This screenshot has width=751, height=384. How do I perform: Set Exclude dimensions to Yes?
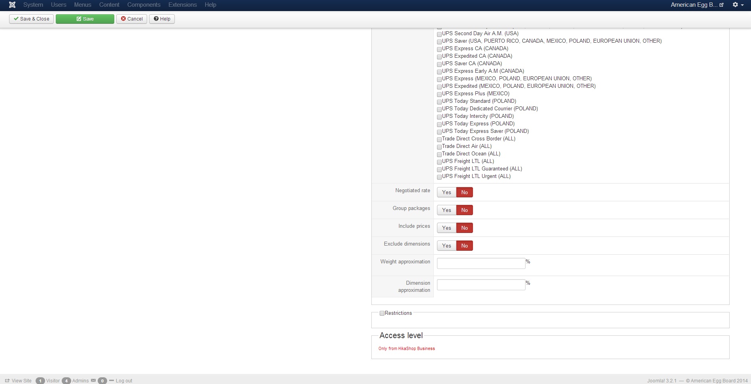(x=446, y=246)
